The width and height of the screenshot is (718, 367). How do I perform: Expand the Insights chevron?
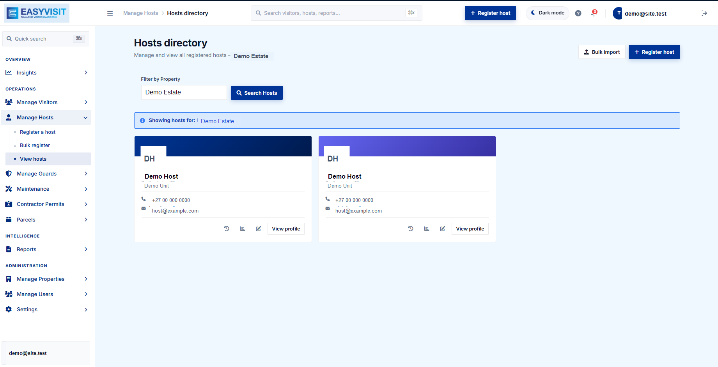[86, 73]
